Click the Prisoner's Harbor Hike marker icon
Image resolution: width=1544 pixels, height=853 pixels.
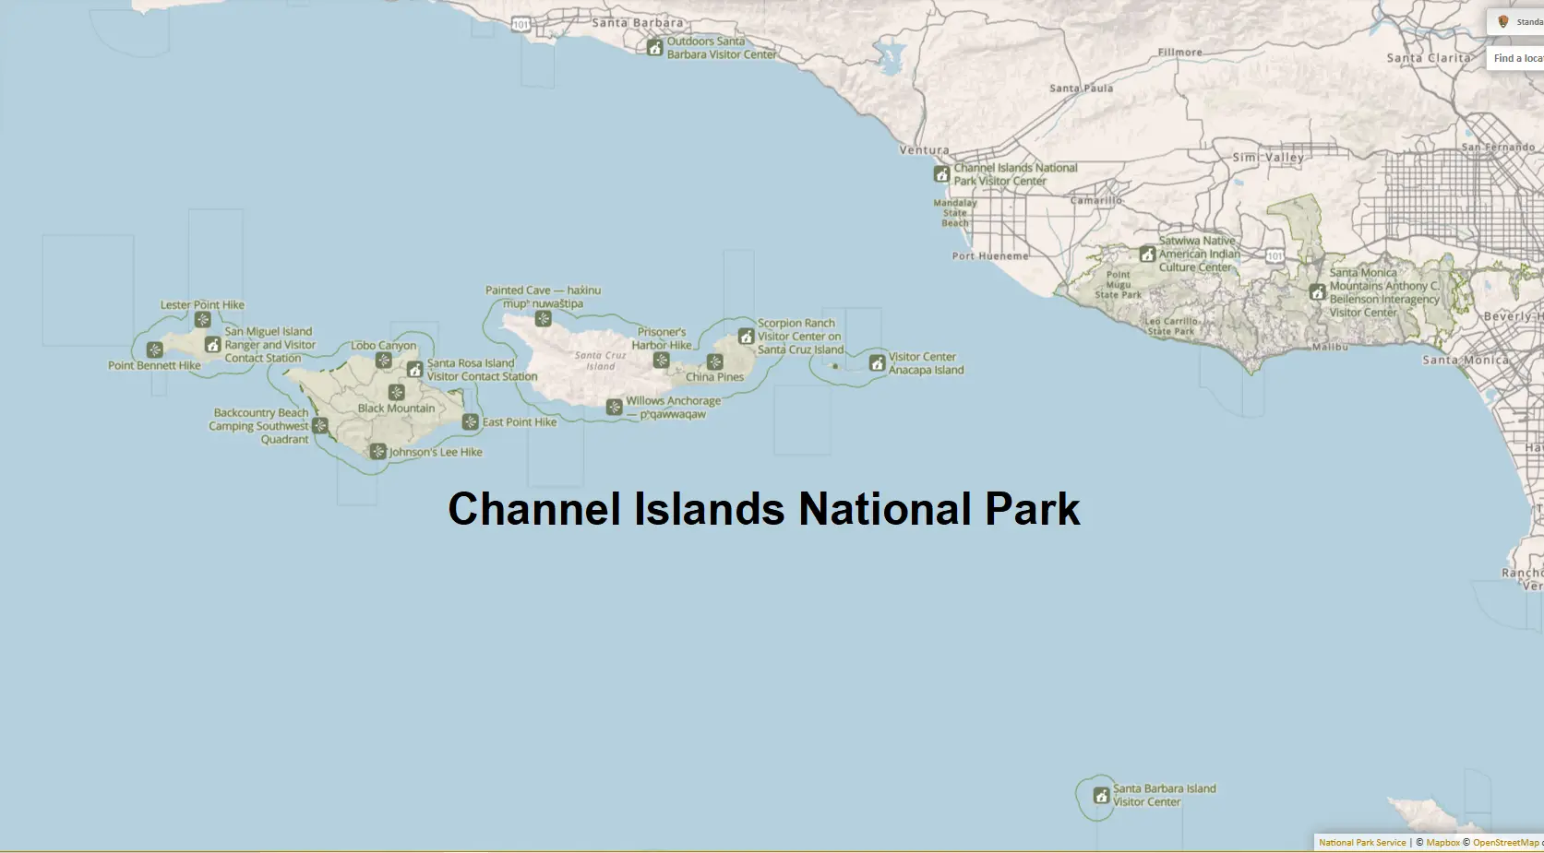click(662, 361)
